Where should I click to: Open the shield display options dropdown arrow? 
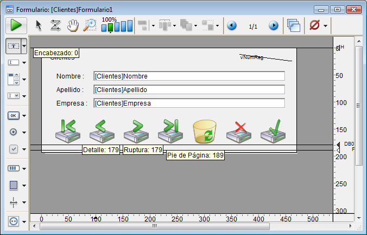coord(325,25)
